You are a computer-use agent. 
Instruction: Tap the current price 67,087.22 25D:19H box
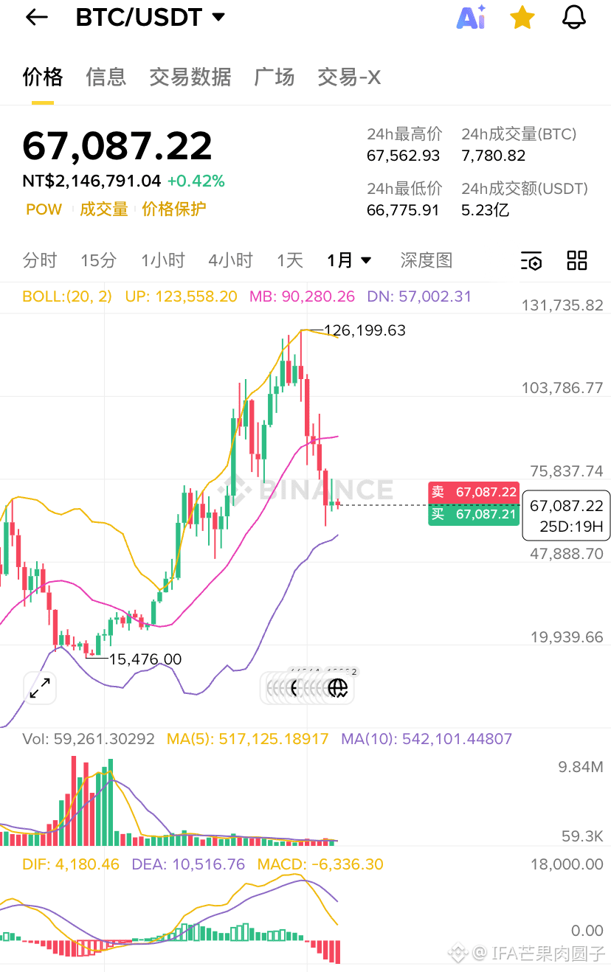coord(566,515)
